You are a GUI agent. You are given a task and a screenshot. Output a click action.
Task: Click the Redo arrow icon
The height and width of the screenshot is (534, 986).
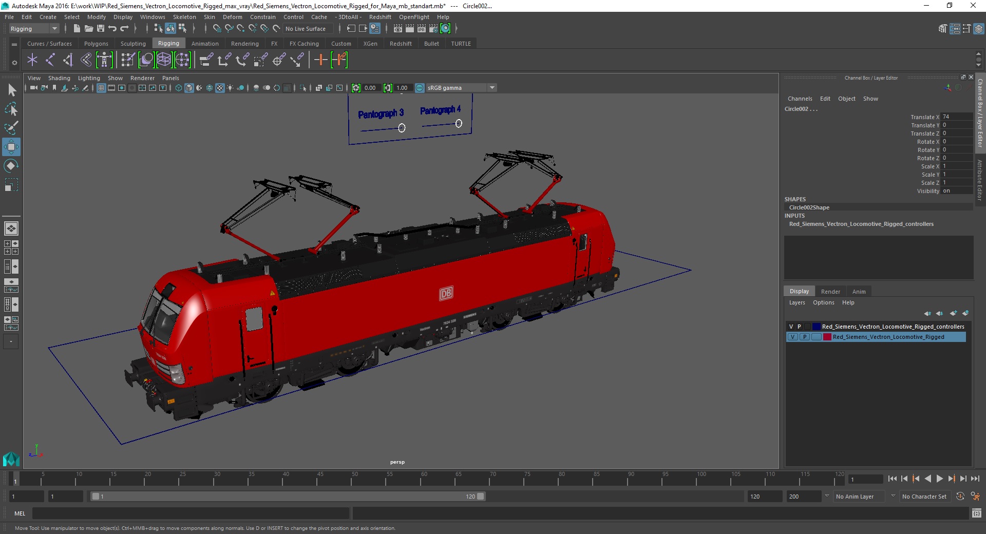click(124, 29)
